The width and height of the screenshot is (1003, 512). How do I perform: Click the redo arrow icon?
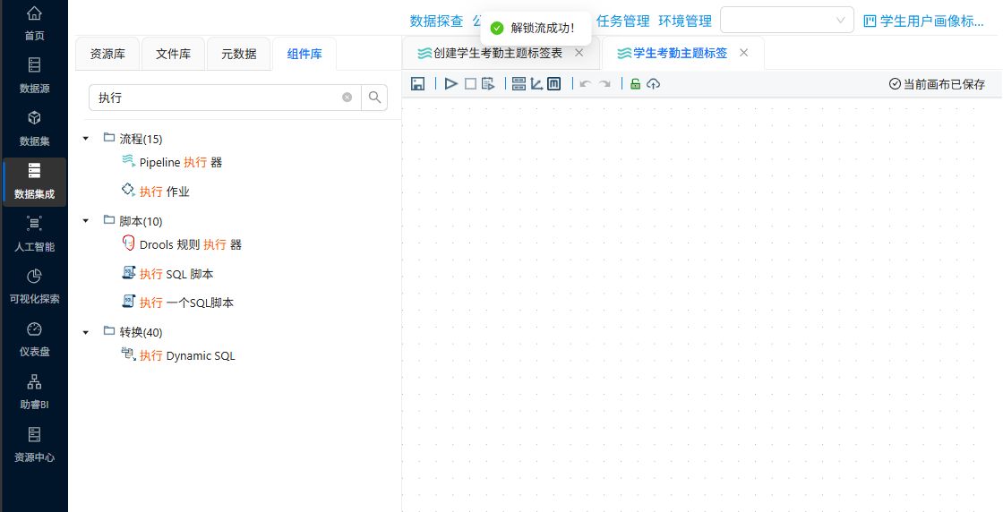pyautogui.click(x=604, y=84)
